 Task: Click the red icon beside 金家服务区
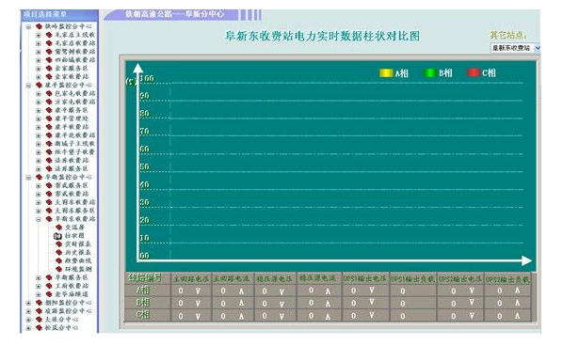coord(49,68)
